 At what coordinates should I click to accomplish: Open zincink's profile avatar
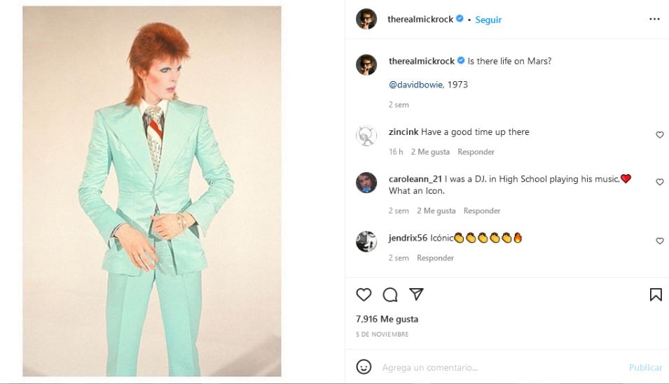pos(366,136)
